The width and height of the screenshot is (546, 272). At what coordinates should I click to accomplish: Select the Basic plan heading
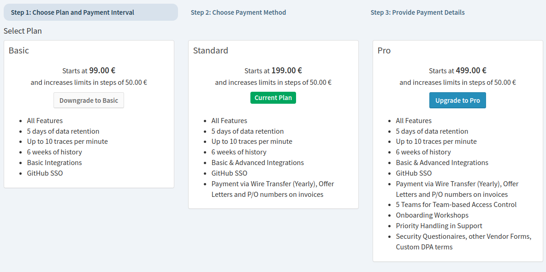pos(19,51)
